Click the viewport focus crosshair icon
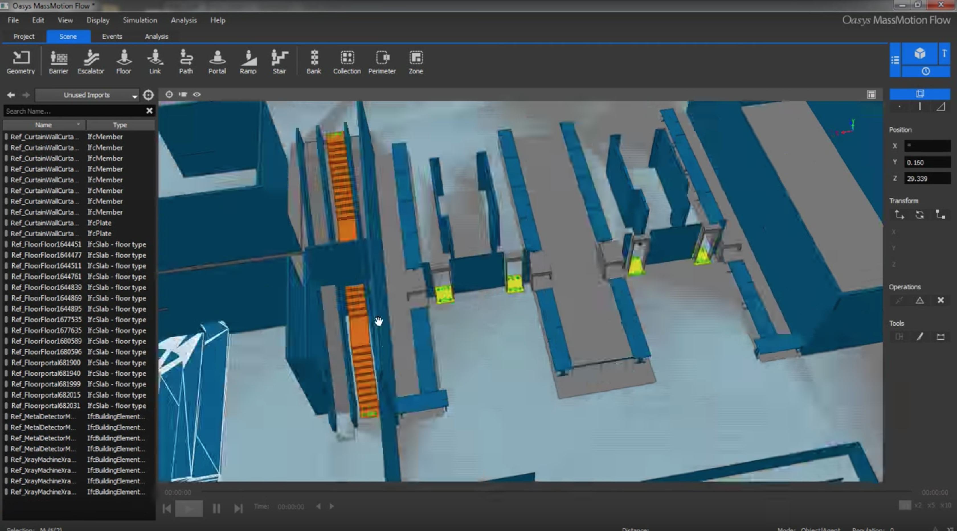This screenshot has height=531, width=957. [x=169, y=94]
